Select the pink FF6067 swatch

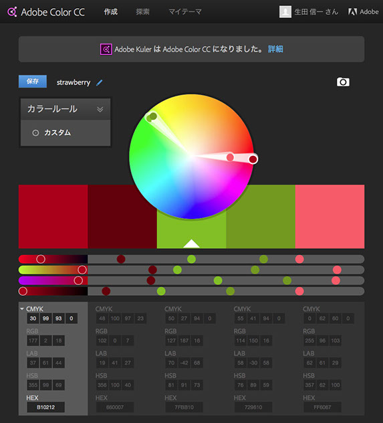[x=330, y=216]
